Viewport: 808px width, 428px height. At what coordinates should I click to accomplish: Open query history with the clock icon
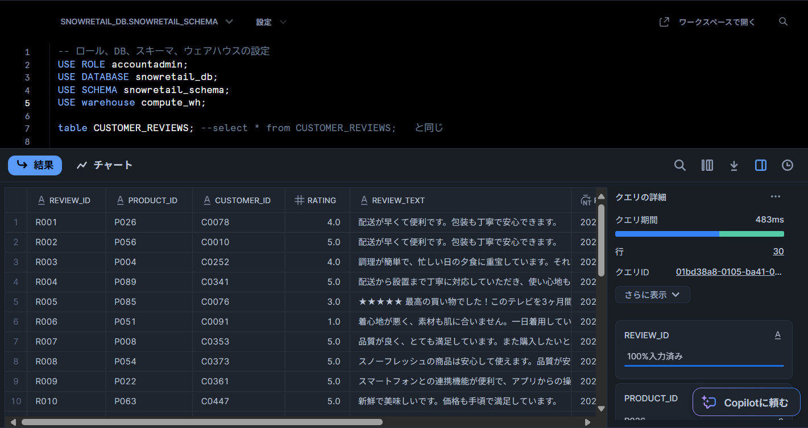click(787, 165)
